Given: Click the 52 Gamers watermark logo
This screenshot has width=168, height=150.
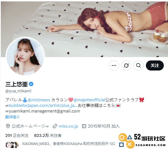Looking at the screenshot, I should [x=142, y=141].
